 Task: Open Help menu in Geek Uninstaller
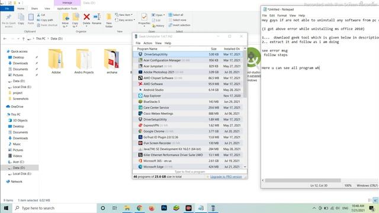coord(168,43)
